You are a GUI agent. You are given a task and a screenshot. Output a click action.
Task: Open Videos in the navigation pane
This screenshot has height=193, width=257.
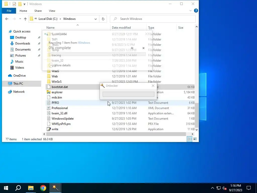tap(20, 68)
